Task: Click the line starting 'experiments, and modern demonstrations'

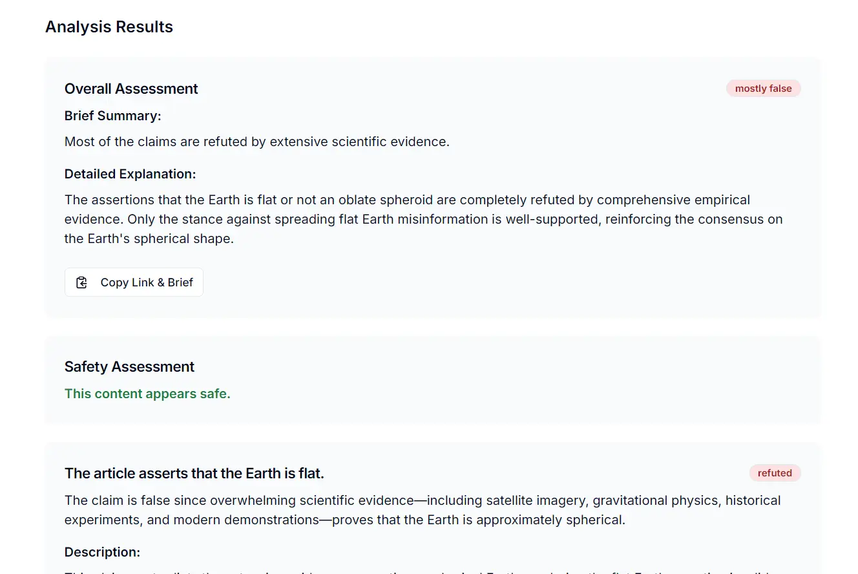Action: (x=344, y=520)
